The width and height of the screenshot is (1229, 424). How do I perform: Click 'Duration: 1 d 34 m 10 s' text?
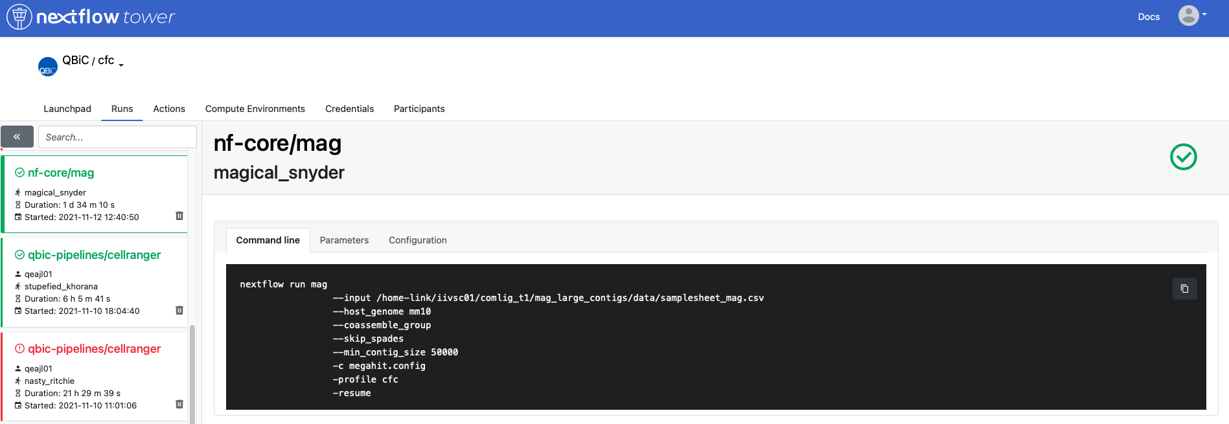click(x=69, y=205)
